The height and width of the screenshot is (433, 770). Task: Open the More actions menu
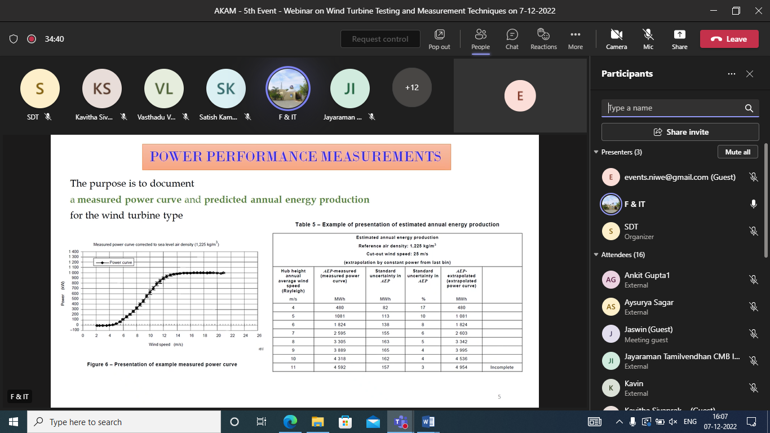point(575,39)
